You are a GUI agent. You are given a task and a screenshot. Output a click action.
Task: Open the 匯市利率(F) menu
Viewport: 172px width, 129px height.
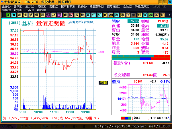[68, 7]
